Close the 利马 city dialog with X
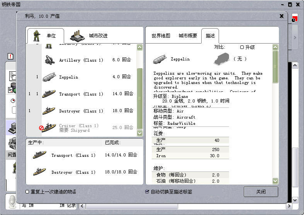This screenshot has width=304, height=215. (282, 16)
